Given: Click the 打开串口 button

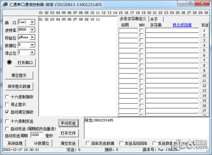Looking at the screenshot, I should click(x=25, y=63).
